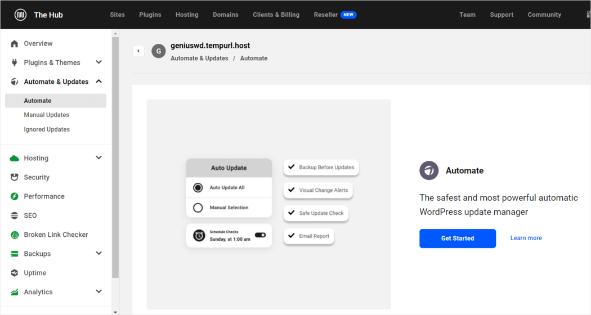Open the Team menu item
The width and height of the screenshot is (591, 315).
click(467, 15)
